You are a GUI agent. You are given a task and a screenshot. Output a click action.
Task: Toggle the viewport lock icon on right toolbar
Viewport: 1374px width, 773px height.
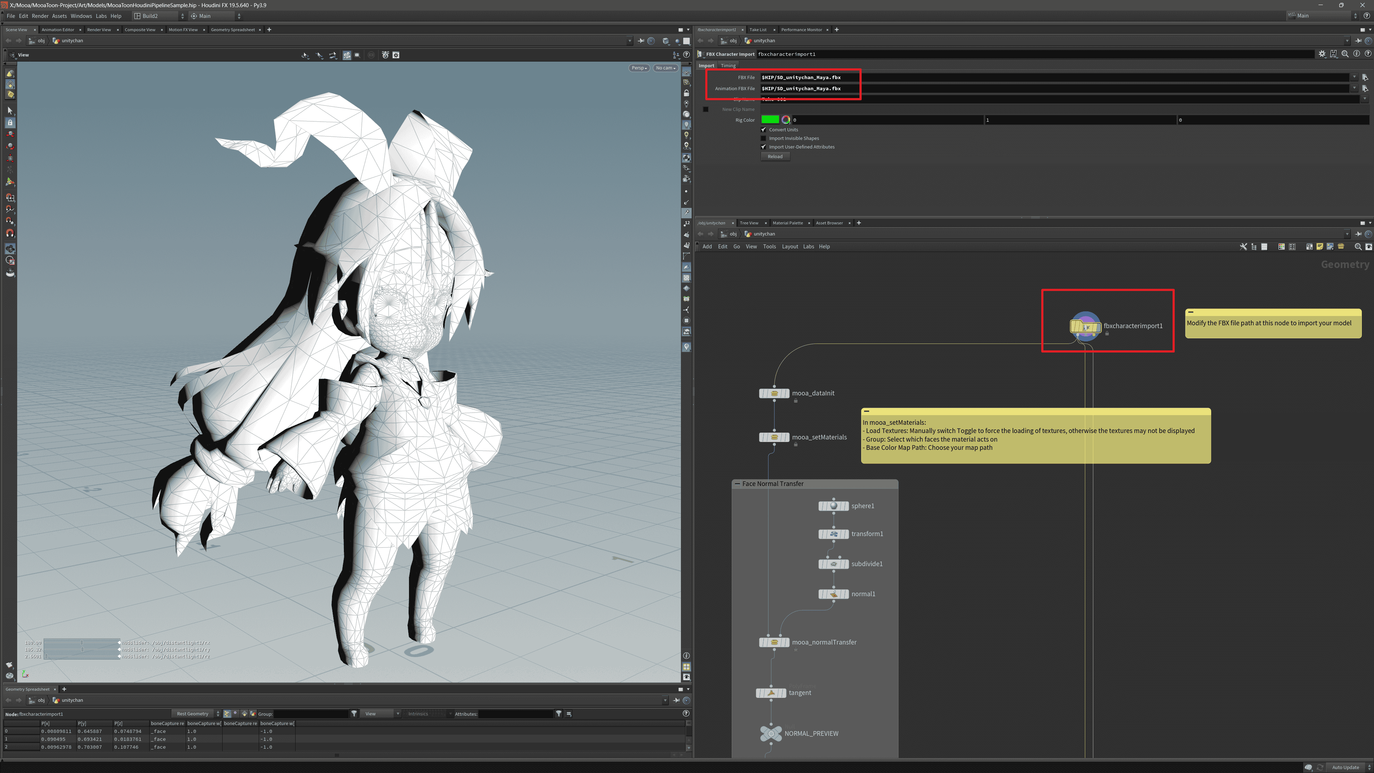tap(687, 93)
